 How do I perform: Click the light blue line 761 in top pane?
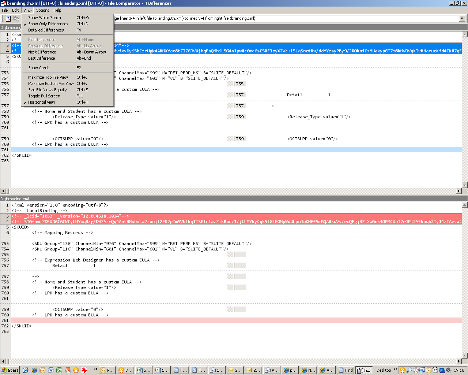click(236, 150)
